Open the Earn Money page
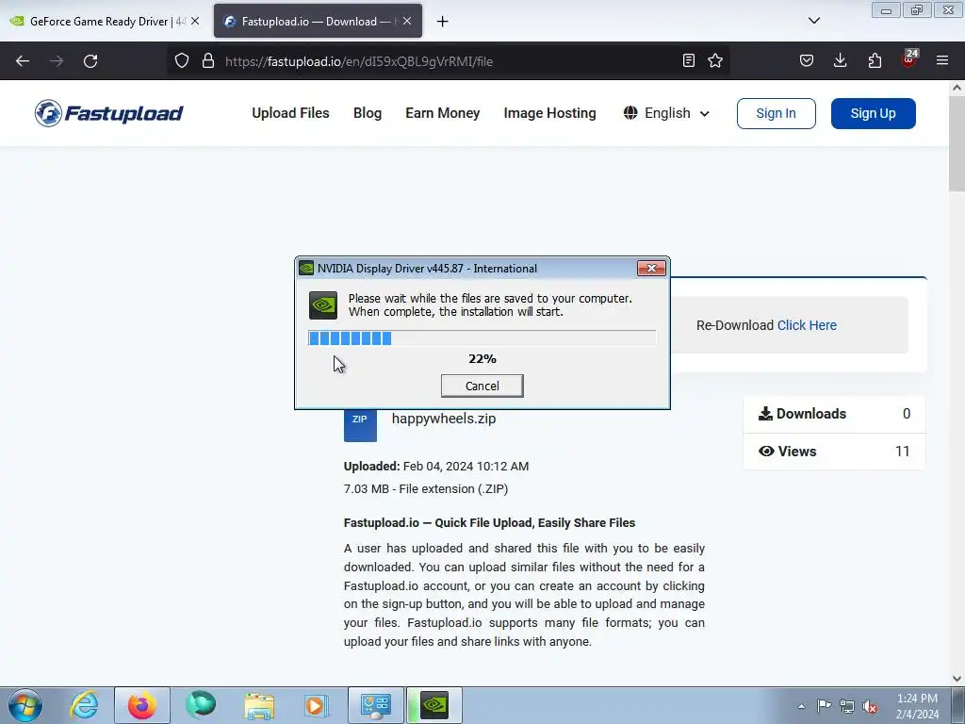Image resolution: width=965 pixels, height=724 pixels. [443, 113]
